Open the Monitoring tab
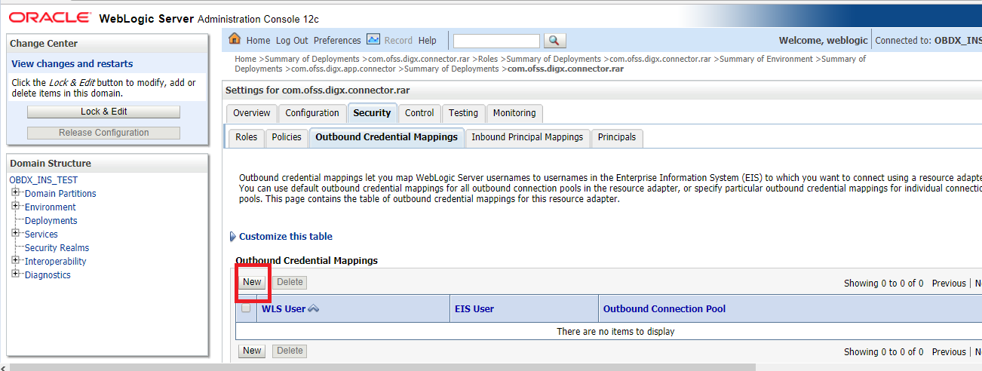The width and height of the screenshot is (982, 371). (514, 113)
